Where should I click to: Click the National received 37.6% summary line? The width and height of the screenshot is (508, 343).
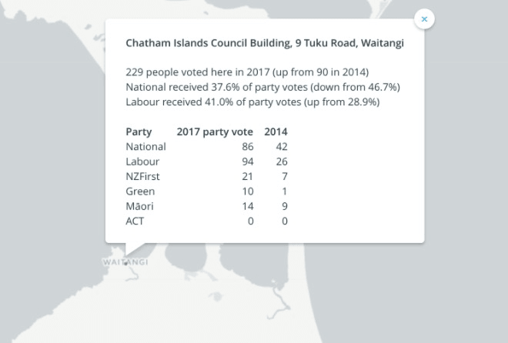[262, 87]
